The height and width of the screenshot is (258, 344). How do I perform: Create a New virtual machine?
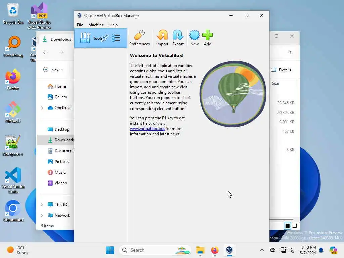[x=195, y=38]
